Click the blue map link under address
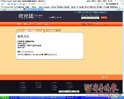Image resolution: width=124 pixels, height=99 pixels. pyautogui.click(x=21, y=47)
